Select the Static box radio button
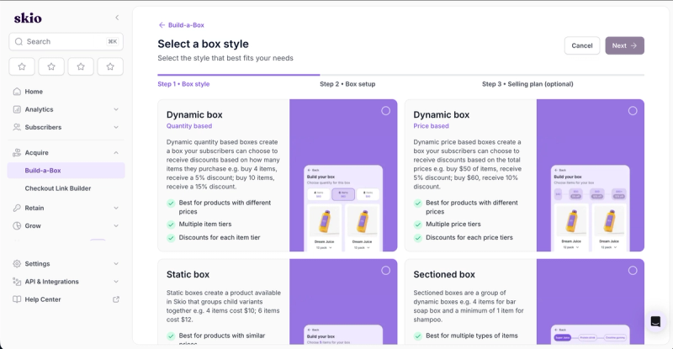 [x=386, y=271]
